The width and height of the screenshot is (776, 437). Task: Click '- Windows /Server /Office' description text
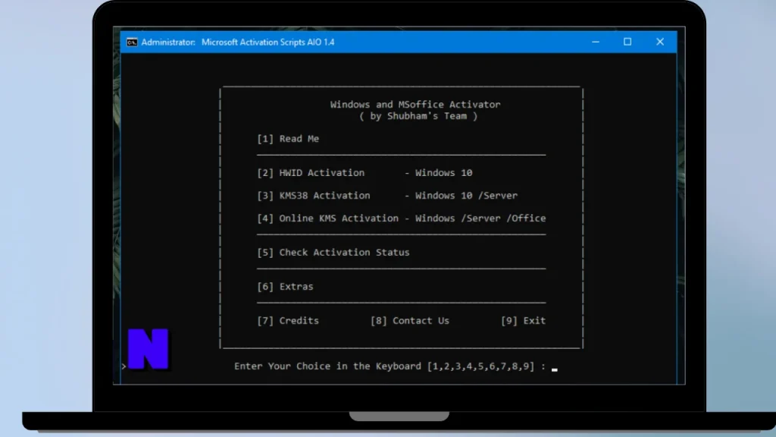point(474,218)
